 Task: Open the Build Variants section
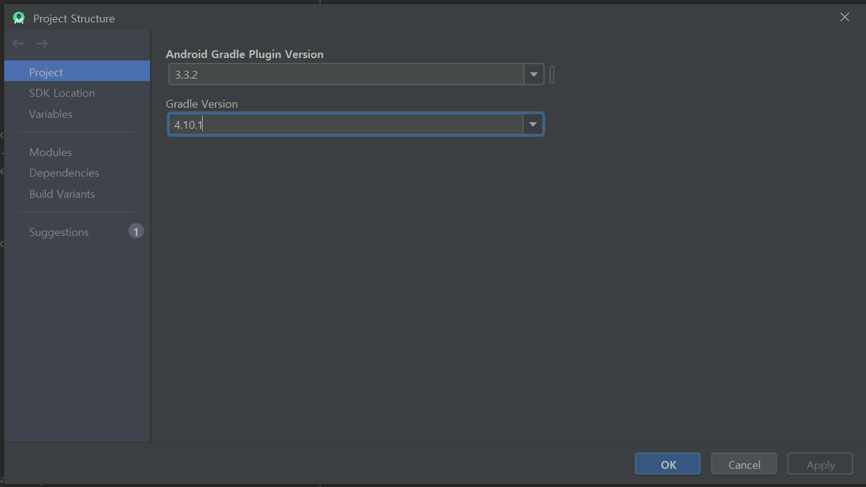click(62, 194)
